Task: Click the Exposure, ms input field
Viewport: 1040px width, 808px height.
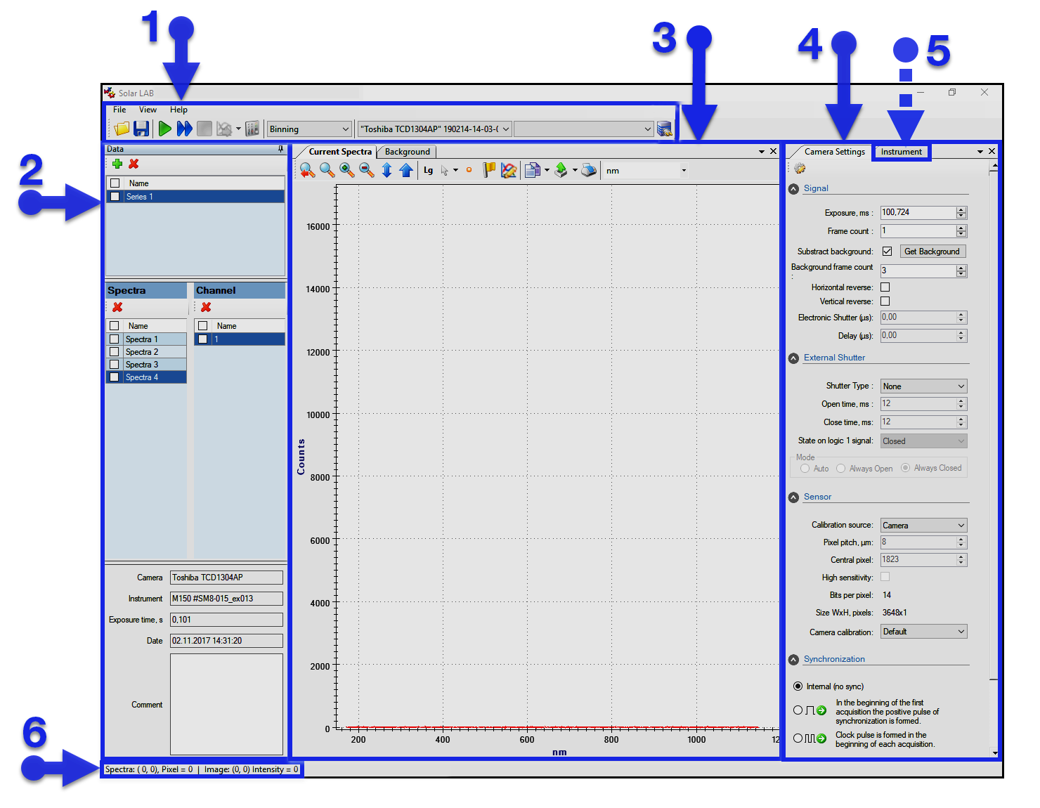Action: tap(918, 213)
